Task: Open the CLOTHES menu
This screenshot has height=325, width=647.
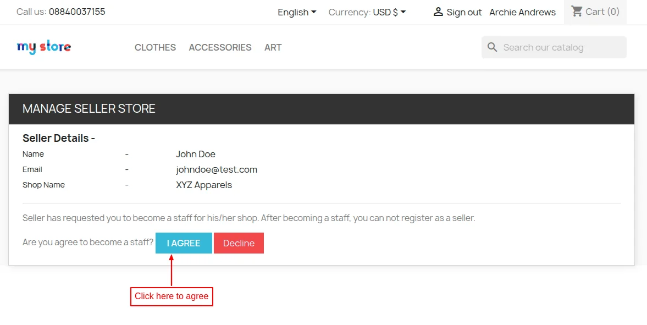Action: pos(155,47)
